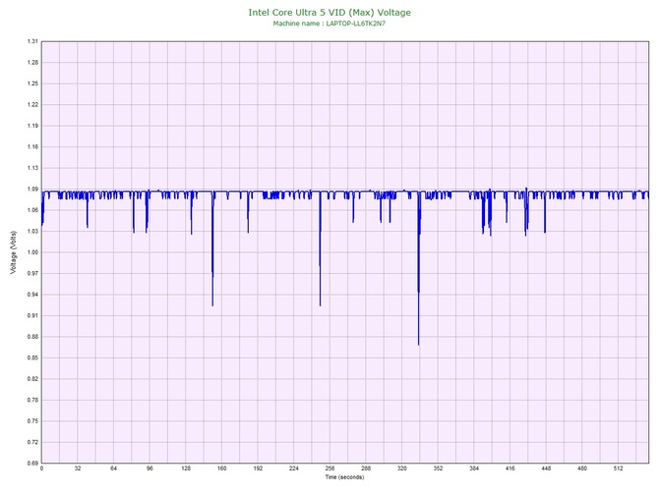Click the 1.00 tick label on the voltage axis
This screenshot has height=494, width=659.
click(32, 252)
